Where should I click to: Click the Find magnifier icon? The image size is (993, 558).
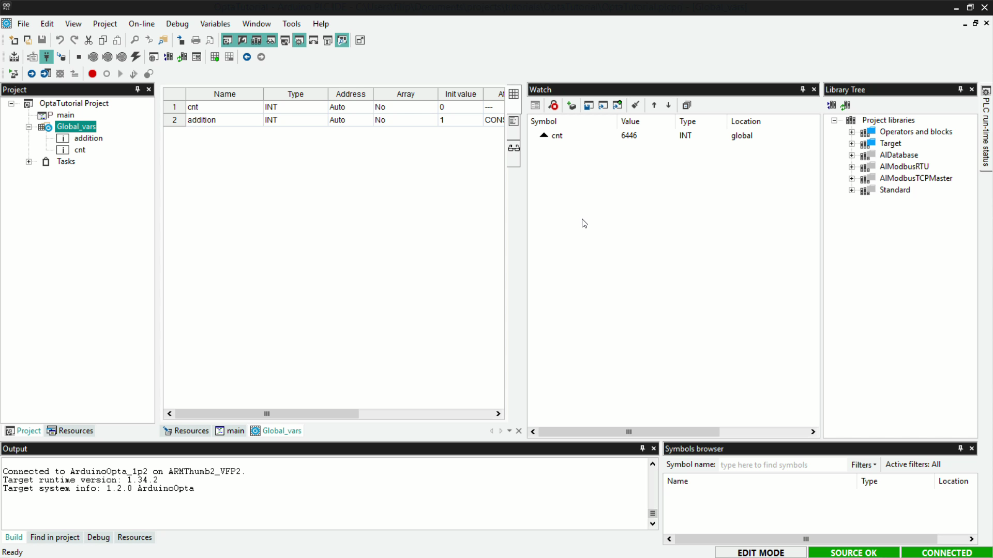click(134, 40)
